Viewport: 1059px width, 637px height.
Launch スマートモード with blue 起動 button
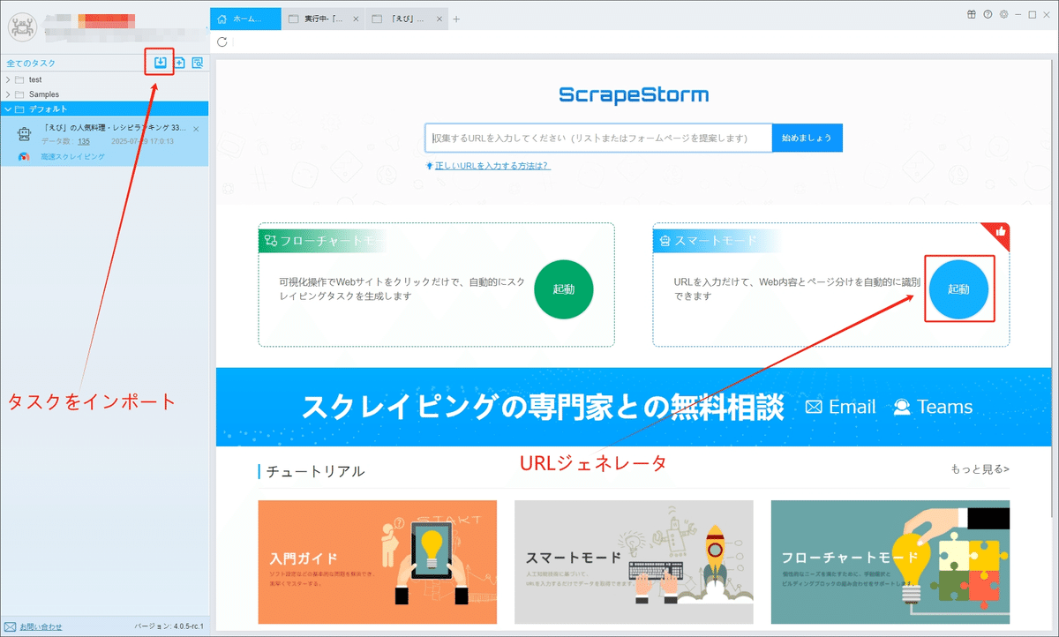(x=958, y=289)
